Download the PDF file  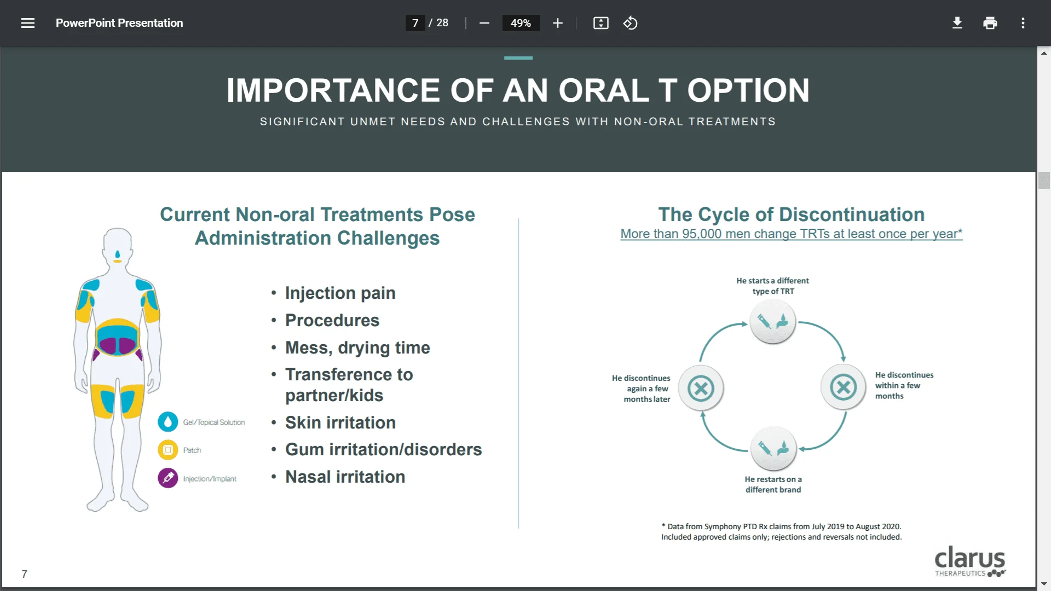click(x=957, y=23)
